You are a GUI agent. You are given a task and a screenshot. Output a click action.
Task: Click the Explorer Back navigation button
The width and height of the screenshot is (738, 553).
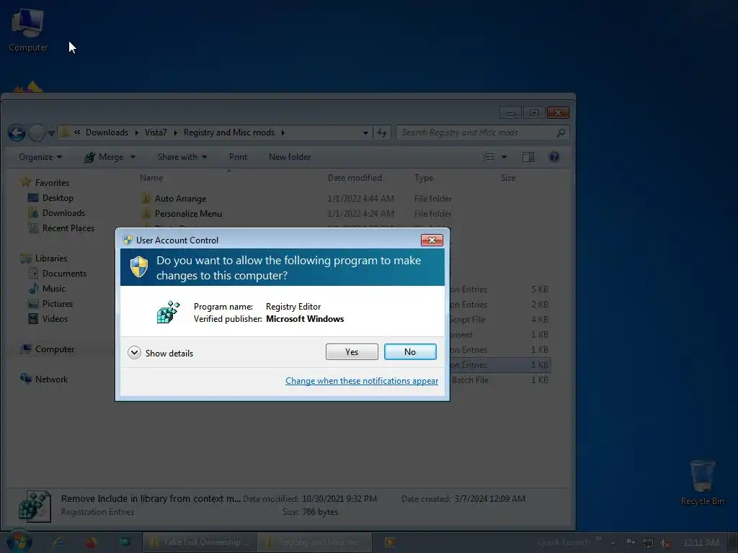pyautogui.click(x=17, y=133)
